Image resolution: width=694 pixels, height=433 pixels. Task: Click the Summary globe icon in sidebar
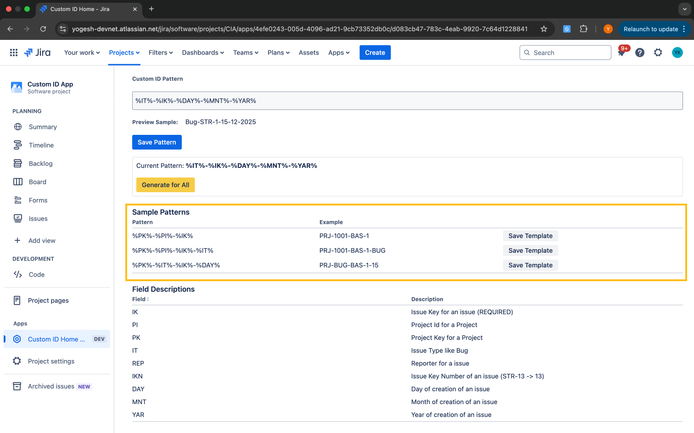tap(18, 127)
